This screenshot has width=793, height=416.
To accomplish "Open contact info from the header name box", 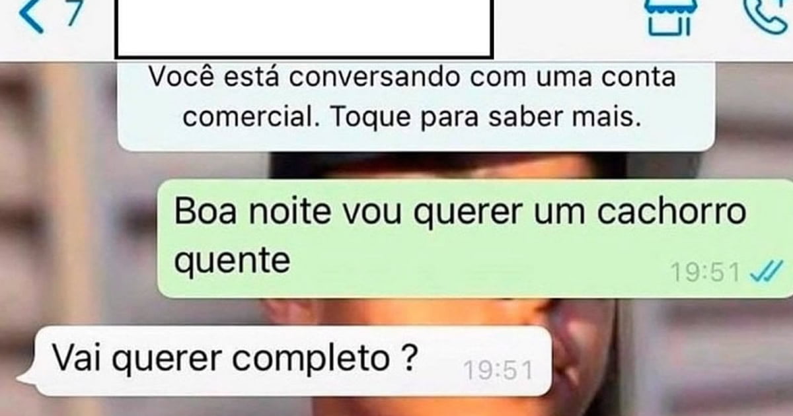I will (x=304, y=28).
